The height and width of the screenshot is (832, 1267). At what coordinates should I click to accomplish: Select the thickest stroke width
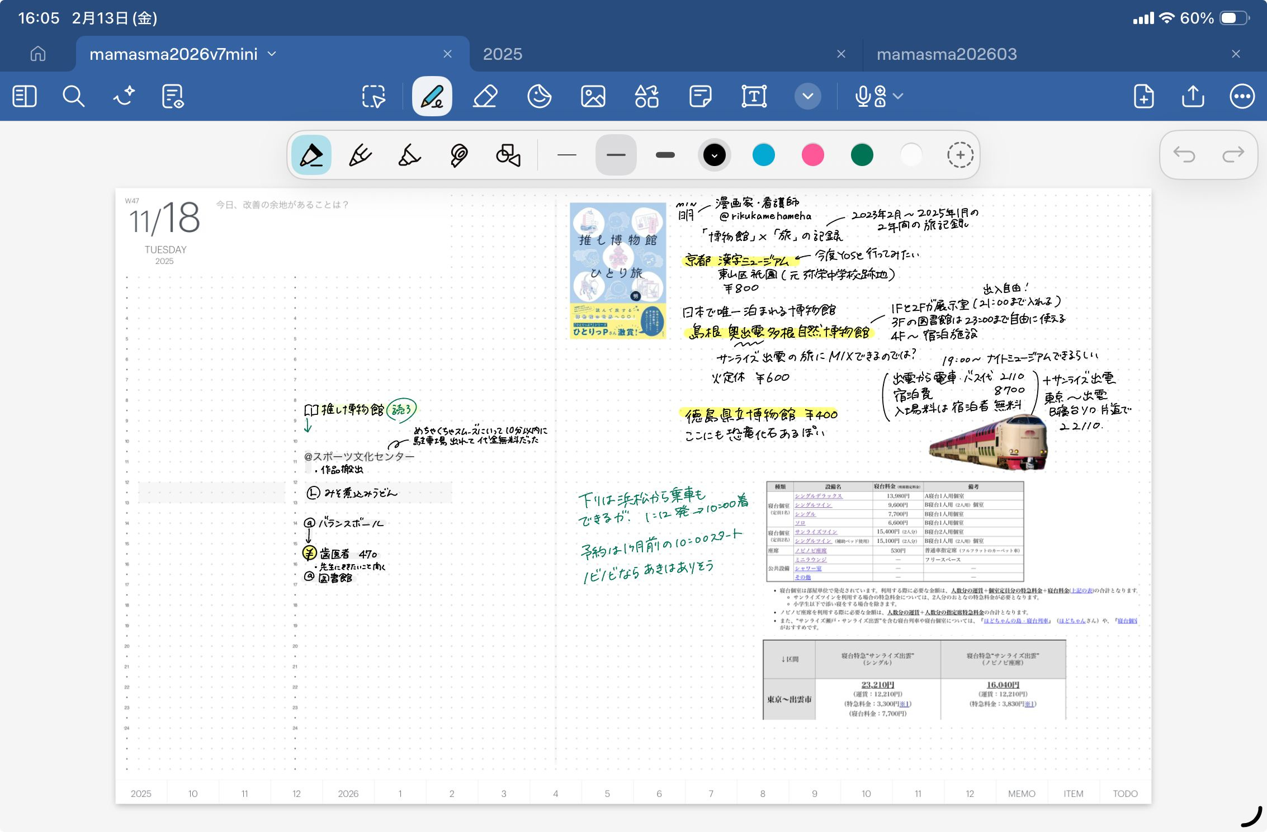point(665,155)
